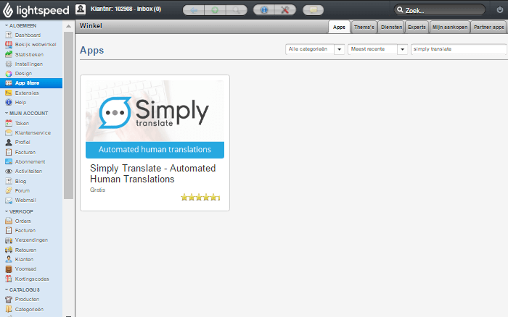Click the power logout icon
The image size is (508, 317).
pos(500,9)
